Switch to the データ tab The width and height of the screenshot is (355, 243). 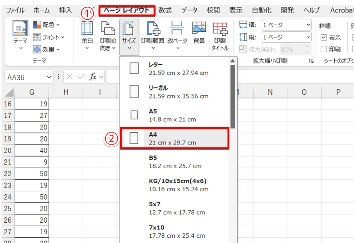point(189,10)
